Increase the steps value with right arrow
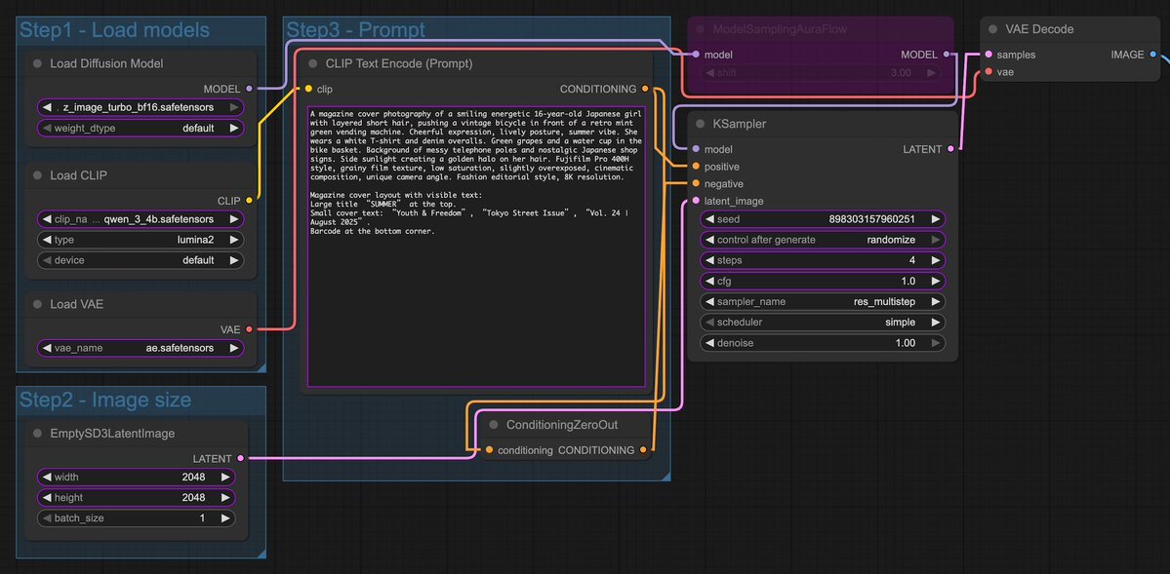This screenshot has height=574, width=1170. (935, 261)
